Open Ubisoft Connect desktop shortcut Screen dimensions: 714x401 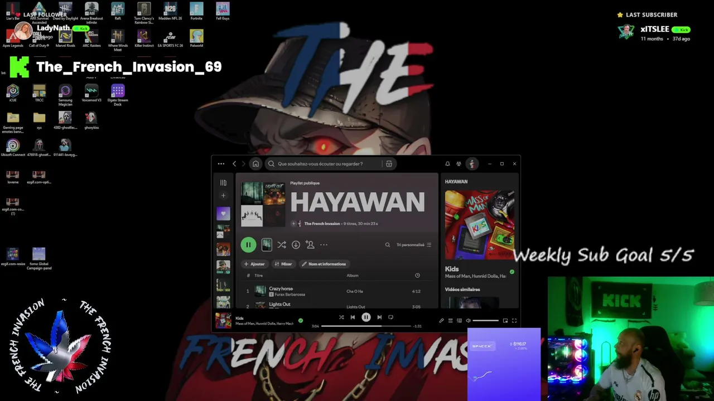click(x=13, y=148)
